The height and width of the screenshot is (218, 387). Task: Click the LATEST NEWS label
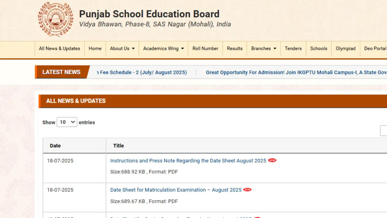pyautogui.click(x=61, y=72)
